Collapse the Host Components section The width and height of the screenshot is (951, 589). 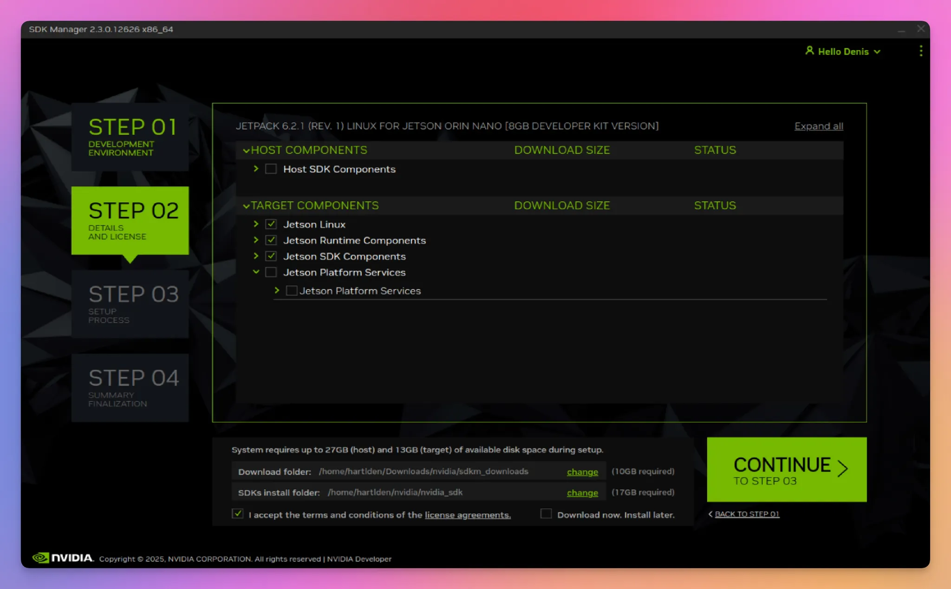(247, 151)
